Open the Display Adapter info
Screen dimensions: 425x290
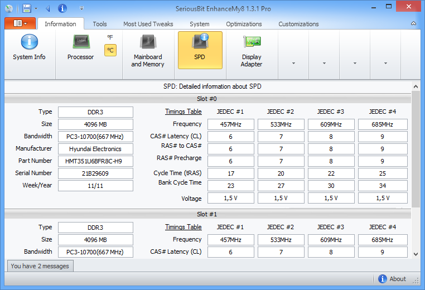point(252,50)
